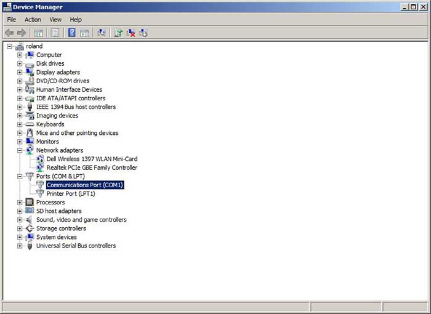This screenshot has width=431, height=314.
Task: Open the View menu
Action: pyautogui.click(x=55, y=20)
